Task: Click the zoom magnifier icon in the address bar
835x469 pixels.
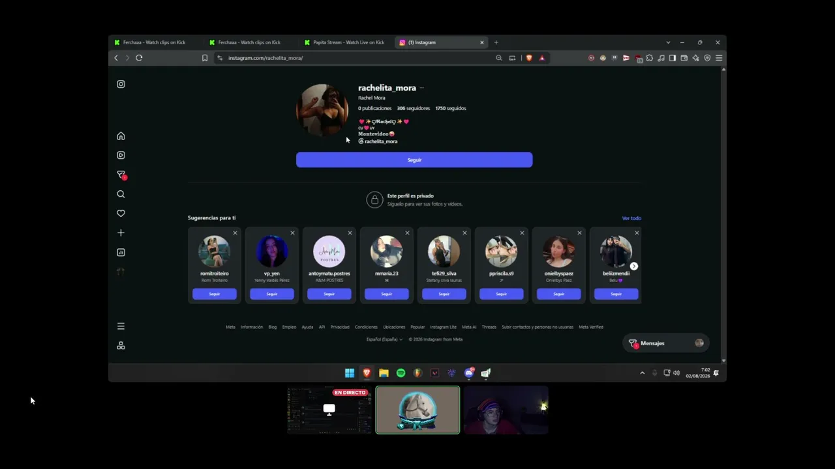Action: [499, 58]
